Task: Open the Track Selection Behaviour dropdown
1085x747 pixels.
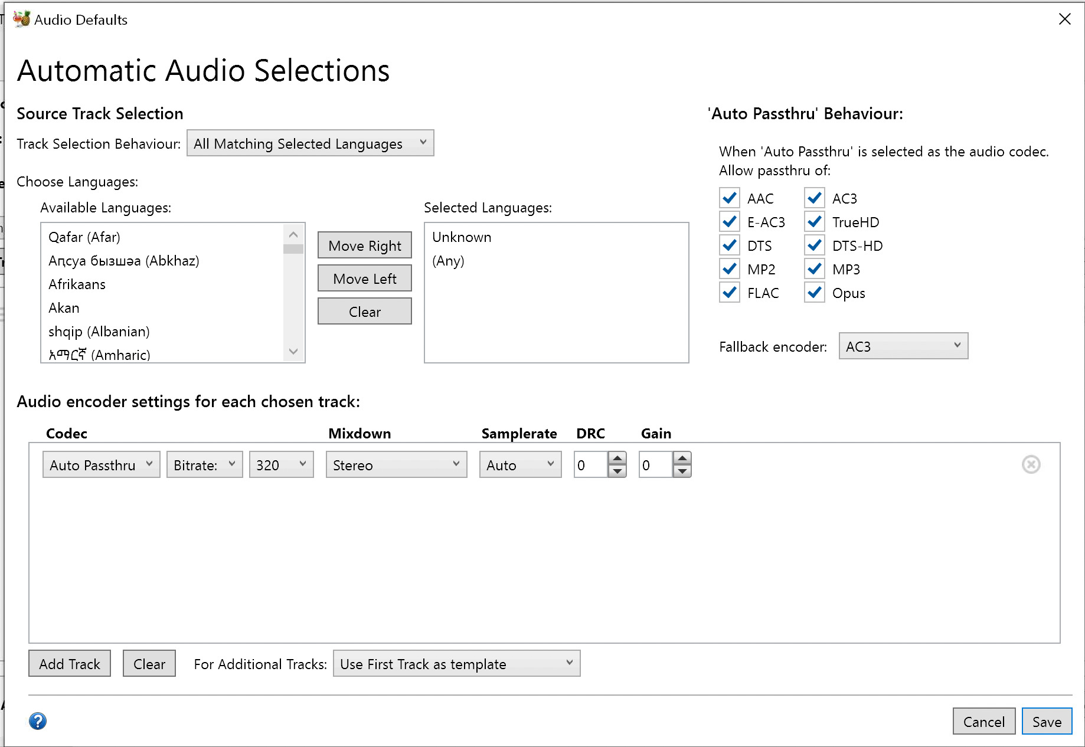Action: (x=310, y=143)
